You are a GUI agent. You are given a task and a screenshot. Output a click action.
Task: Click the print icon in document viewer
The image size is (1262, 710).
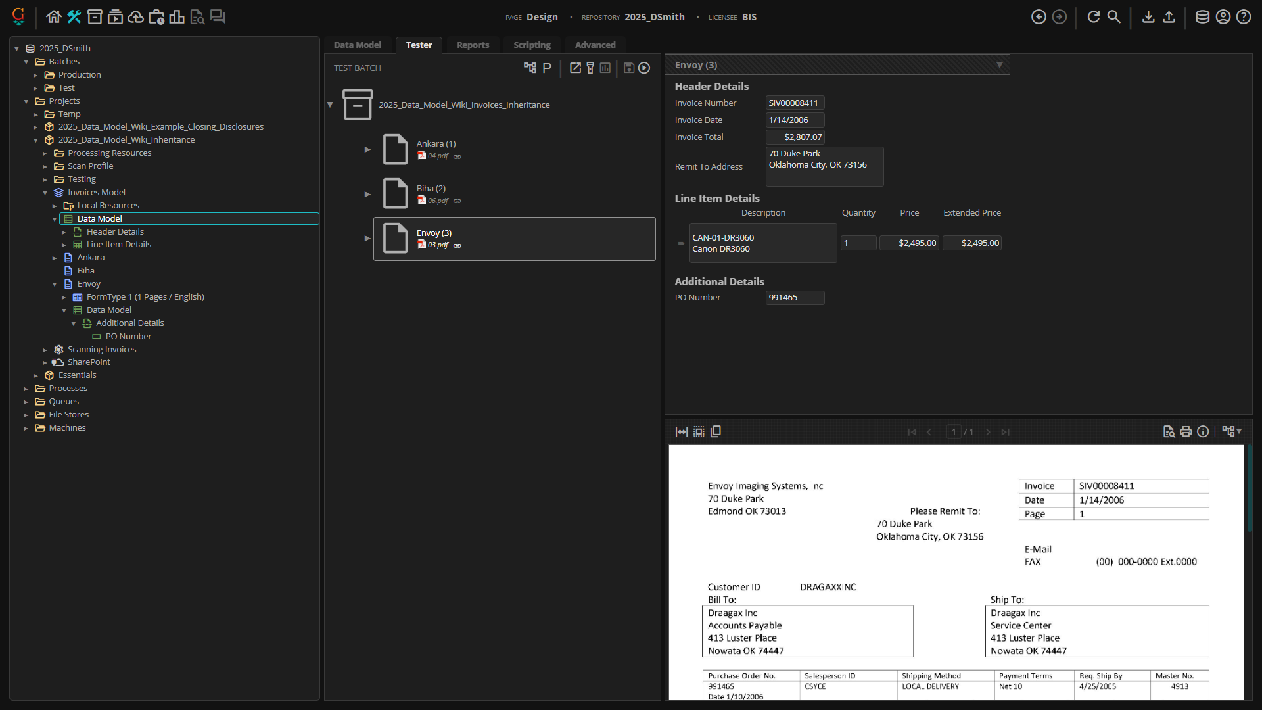pyautogui.click(x=1186, y=432)
